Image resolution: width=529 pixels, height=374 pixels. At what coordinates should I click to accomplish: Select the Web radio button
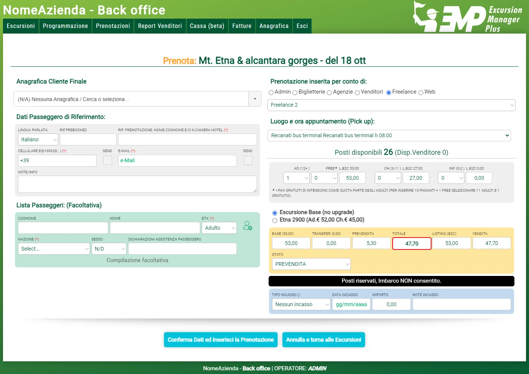[421, 92]
